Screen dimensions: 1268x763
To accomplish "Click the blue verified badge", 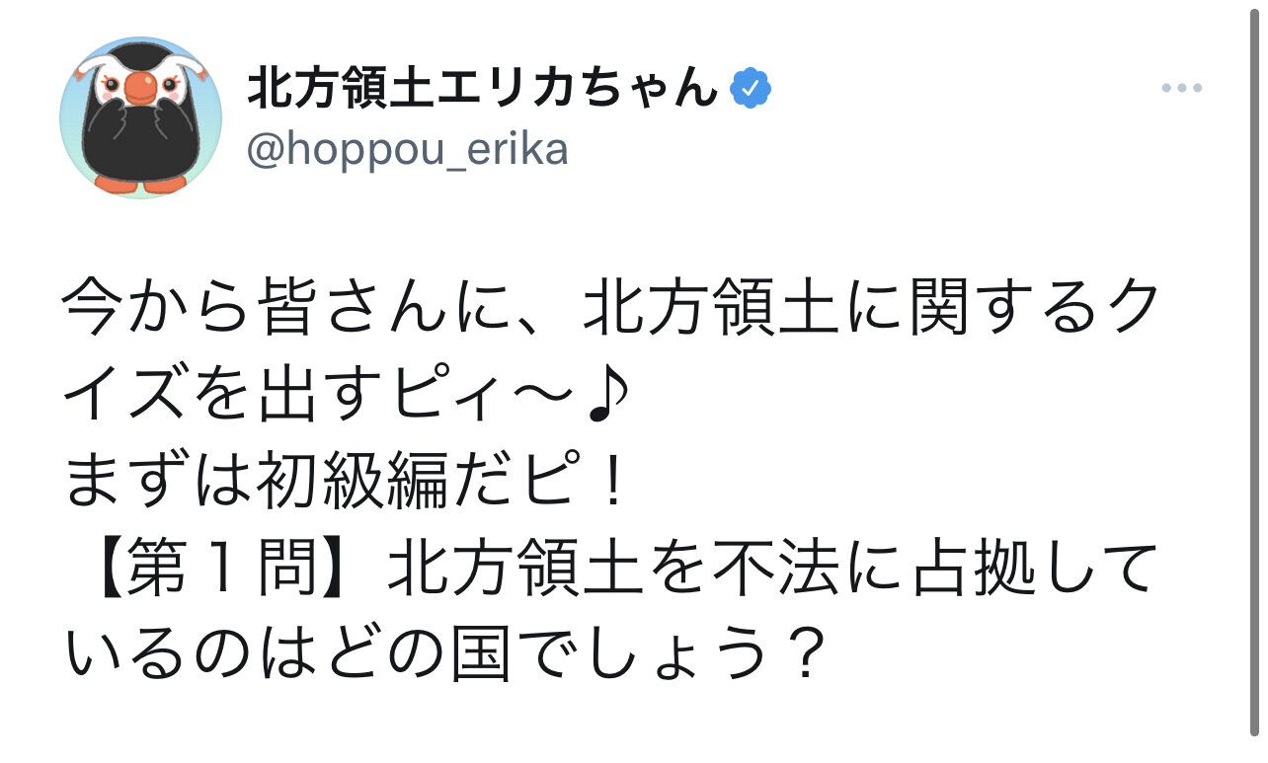I will click(751, 90).
